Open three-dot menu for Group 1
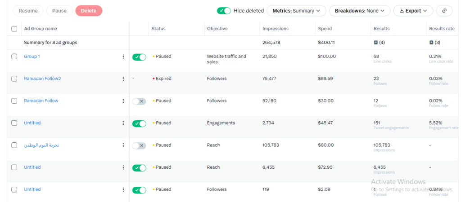Viewport: 461px width, 202px height. coord(123,57)
